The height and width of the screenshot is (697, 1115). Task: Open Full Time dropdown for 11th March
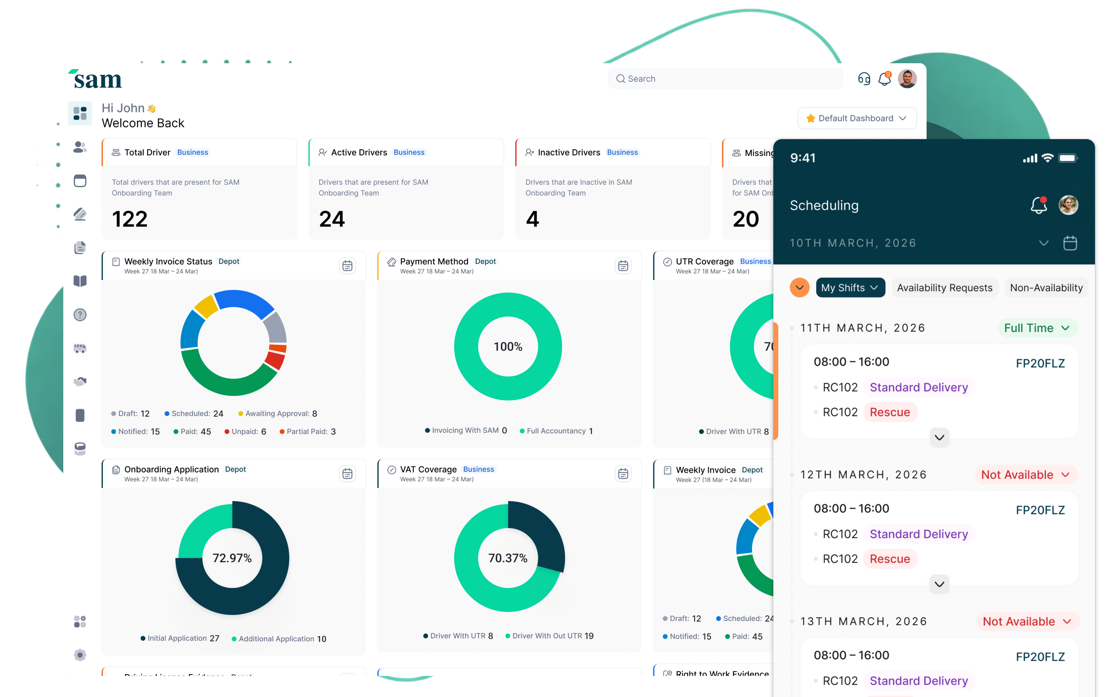tap(1037, 328)
